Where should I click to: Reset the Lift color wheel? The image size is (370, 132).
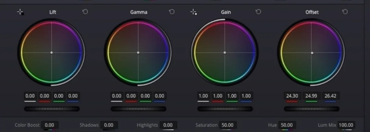click(x=85, y=12)
